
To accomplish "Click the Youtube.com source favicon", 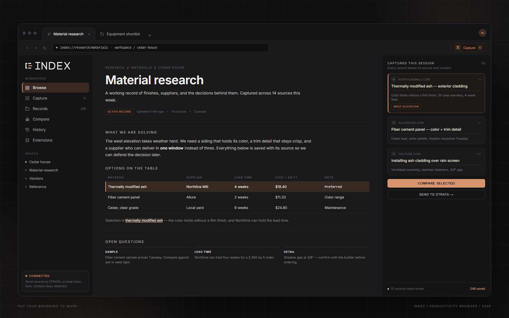I will 394,154.
